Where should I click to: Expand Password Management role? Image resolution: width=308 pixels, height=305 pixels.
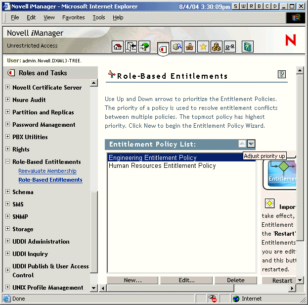7,124
